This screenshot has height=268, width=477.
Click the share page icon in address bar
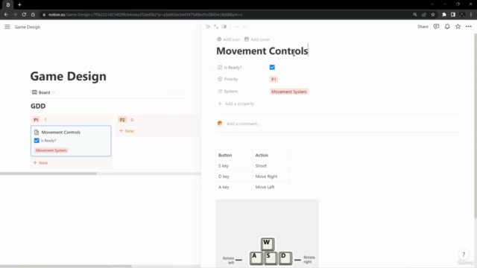click(424, 14)
